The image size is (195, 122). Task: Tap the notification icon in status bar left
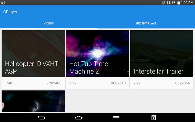pyautogui.click(x=3, y=3)
